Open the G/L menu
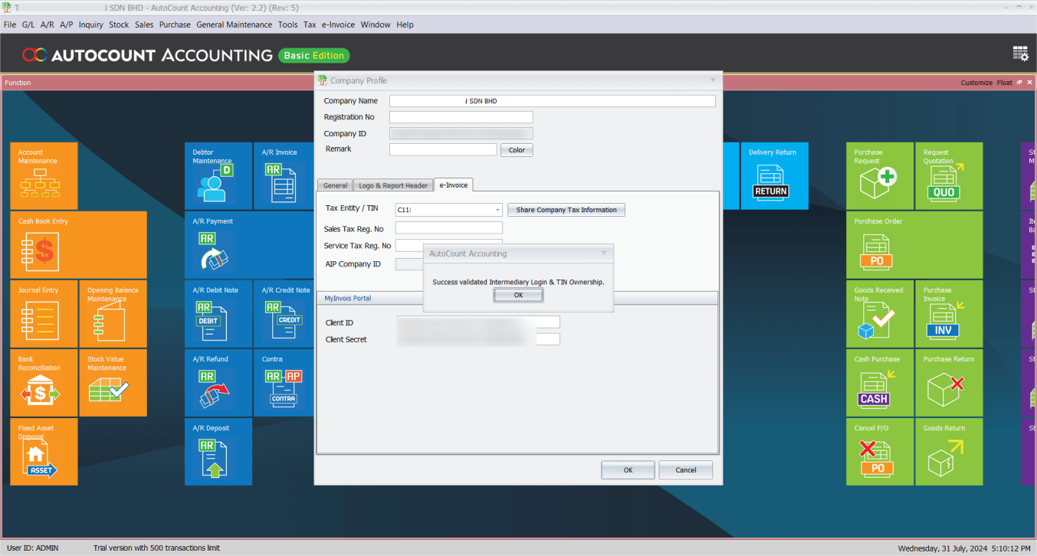Viewport: 1037px width, 556px height. tap(28, 25)
